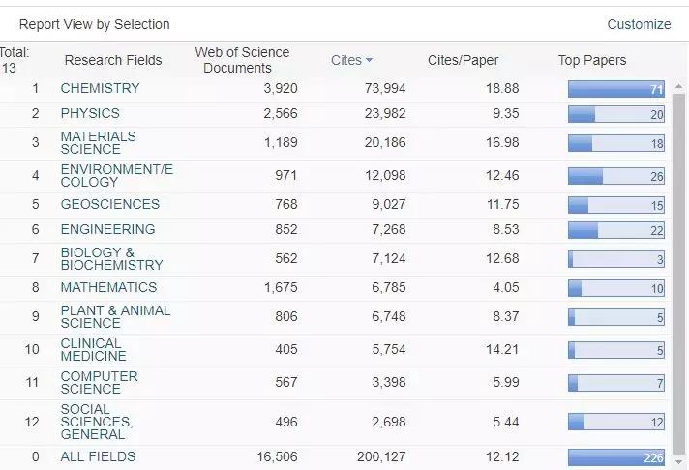Open the PHYSICS research field
The height and width of the screenshot is (470, 689).
[90, 113]
